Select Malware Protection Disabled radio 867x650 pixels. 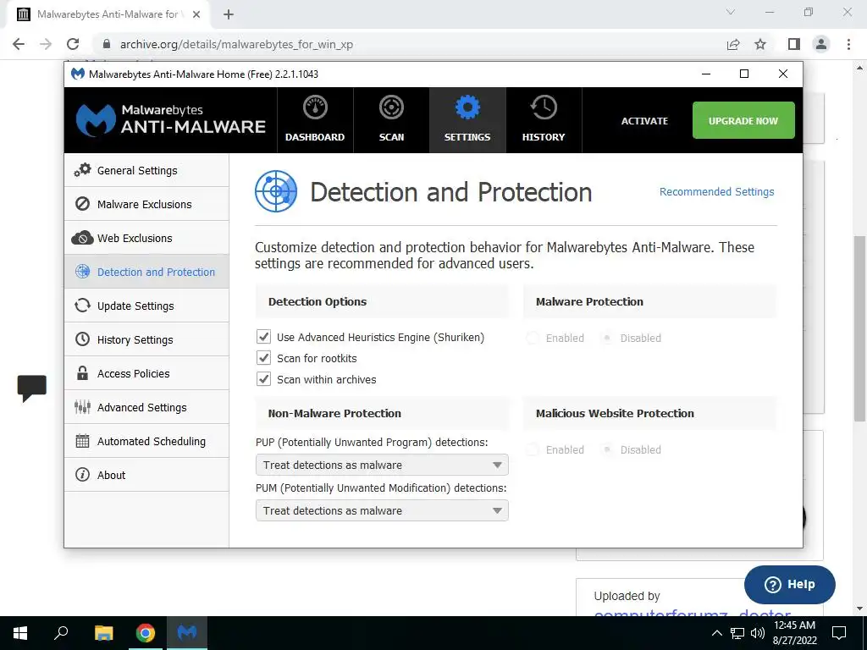coord(607,338)
